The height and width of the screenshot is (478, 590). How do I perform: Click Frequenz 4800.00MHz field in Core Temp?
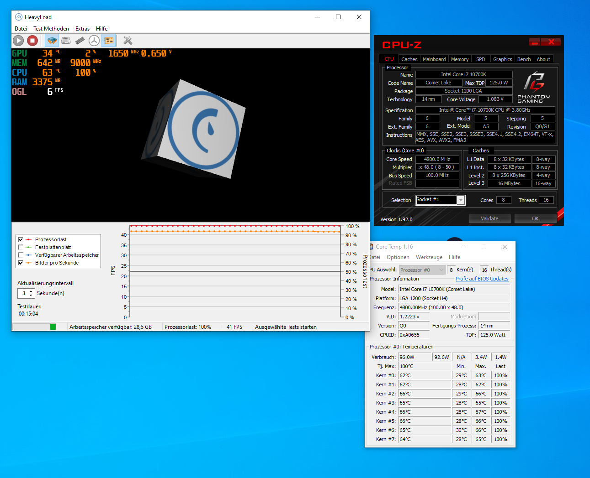point(454,307)
